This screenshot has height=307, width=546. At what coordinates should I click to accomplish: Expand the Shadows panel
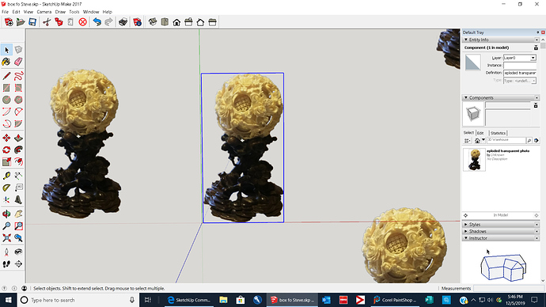tap(466, 232)
